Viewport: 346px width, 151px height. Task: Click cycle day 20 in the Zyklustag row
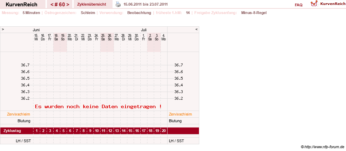pyautogui.click(x=164, y=131)
